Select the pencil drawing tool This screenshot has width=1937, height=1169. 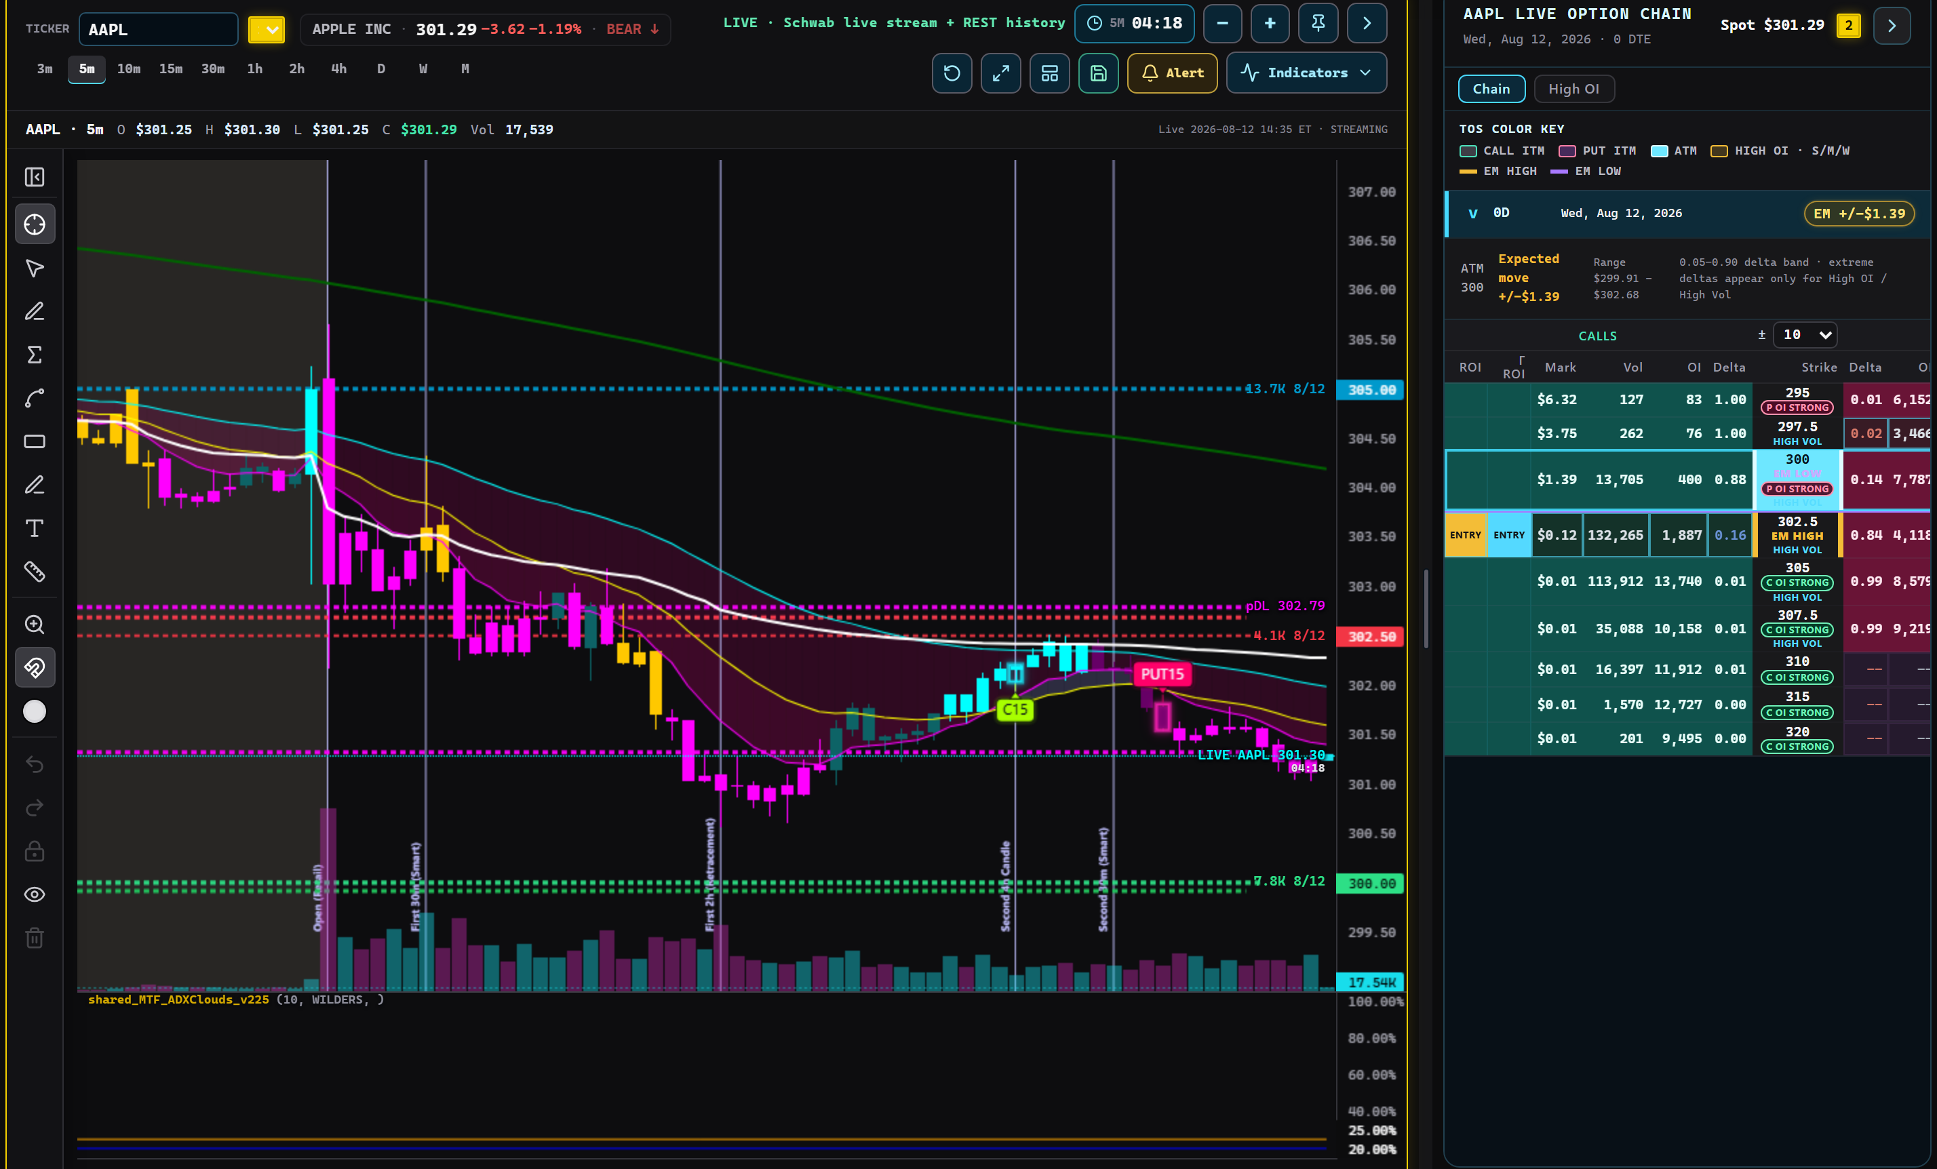click(x=35, y=311)
